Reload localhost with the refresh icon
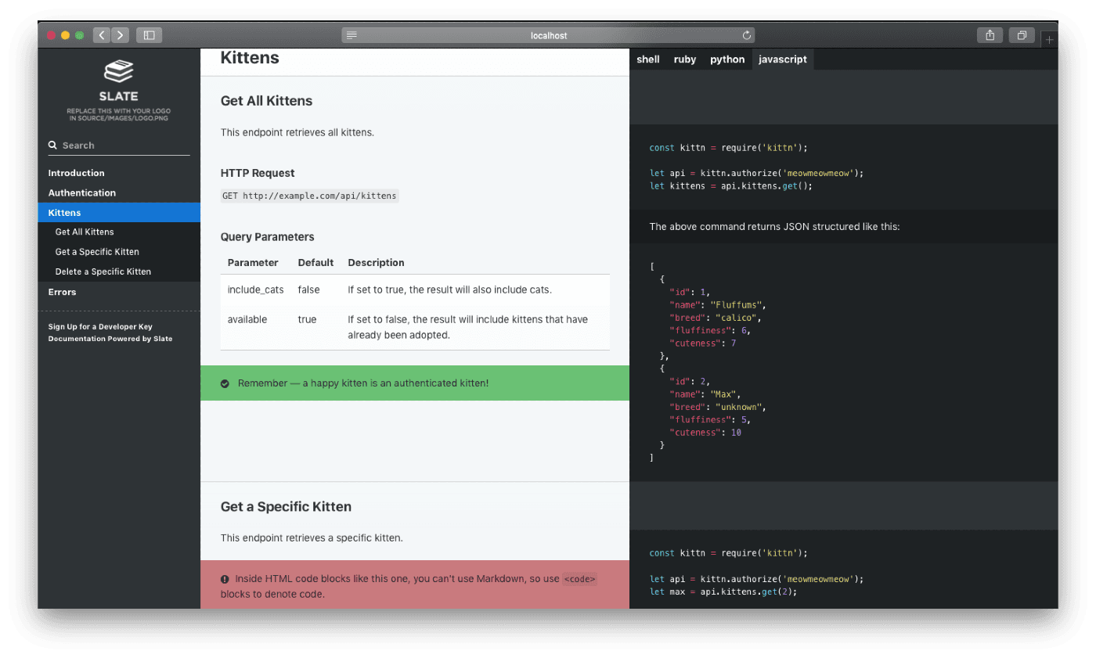Image resolution: width=1096 pixels, height=658 pixels. point(746,34)
